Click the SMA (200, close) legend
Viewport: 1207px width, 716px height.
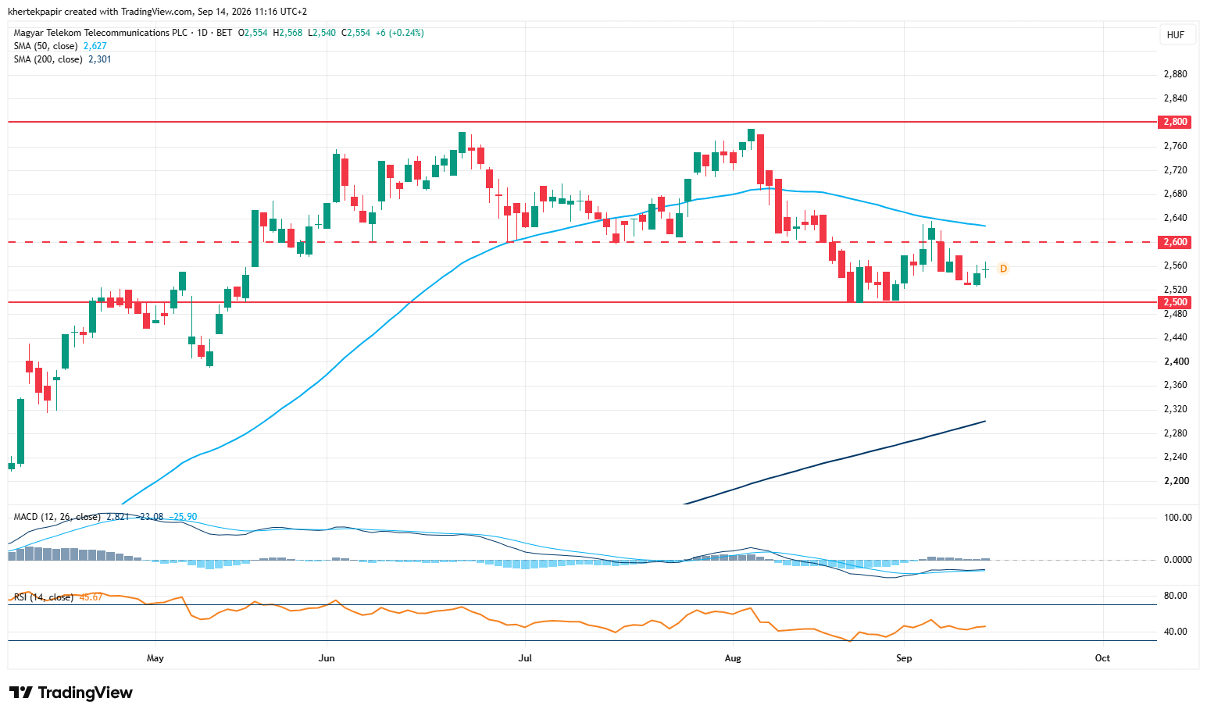[x=48, y=59]
